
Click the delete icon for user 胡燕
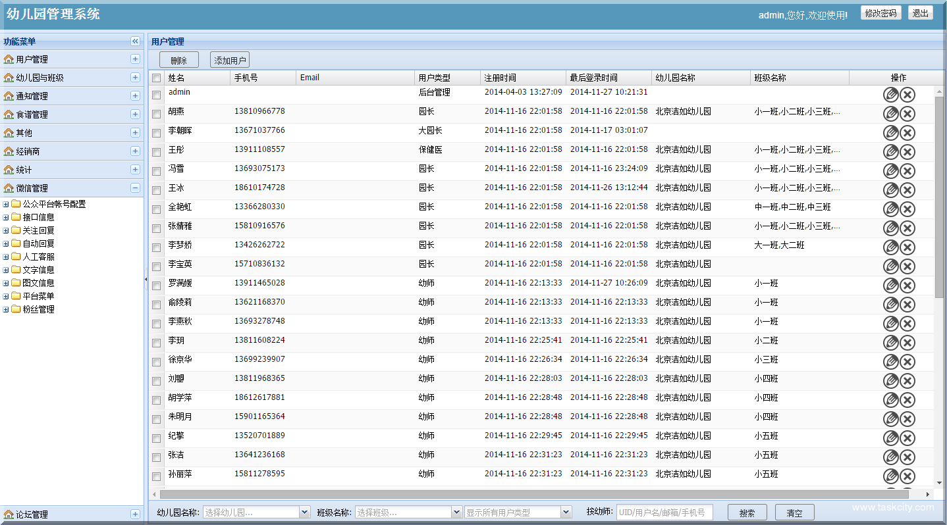point(907,114)
